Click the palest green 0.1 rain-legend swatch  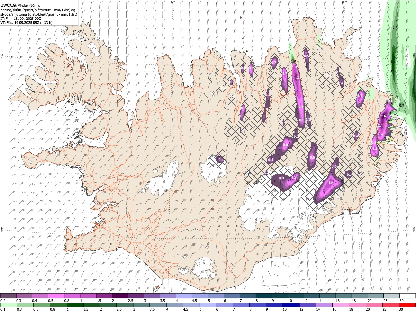click(x=8, y=305)
